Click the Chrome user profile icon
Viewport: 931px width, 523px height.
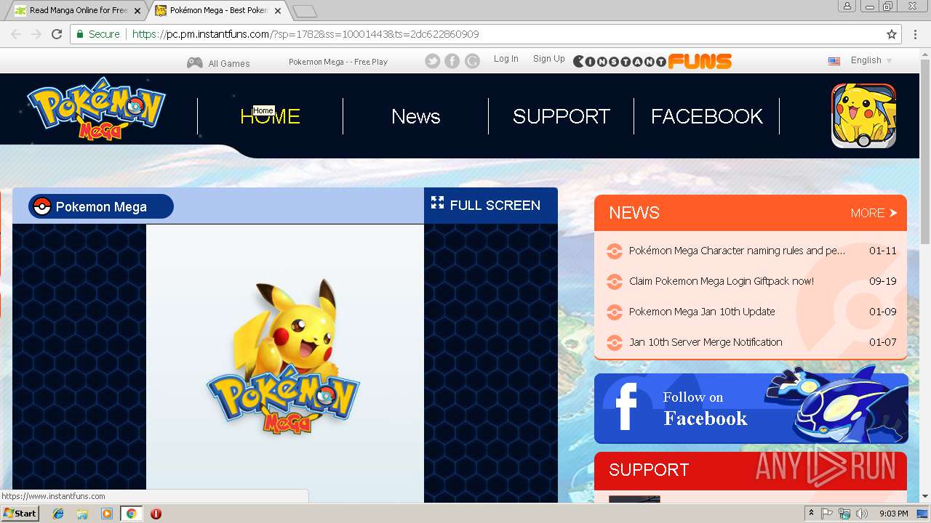pos(847,7)
